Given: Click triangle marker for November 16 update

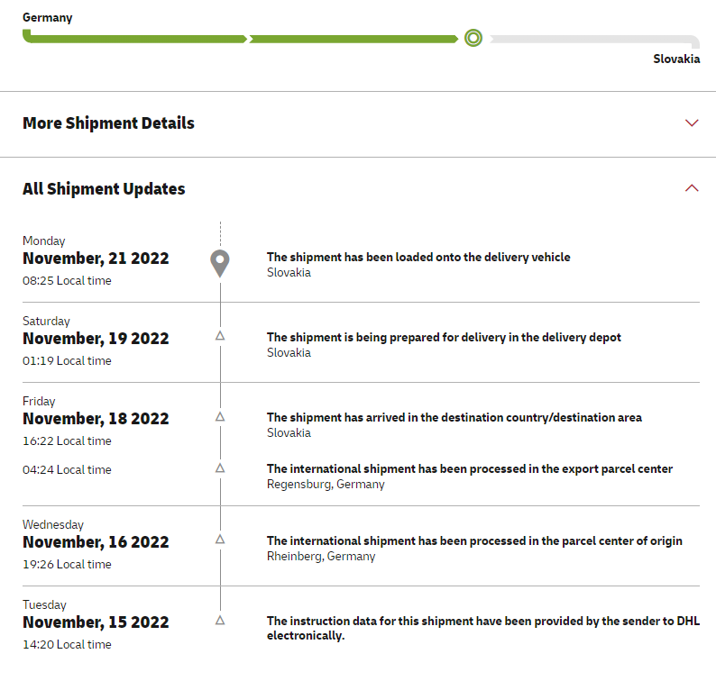Looking at the screenshot, I should 220,540.
